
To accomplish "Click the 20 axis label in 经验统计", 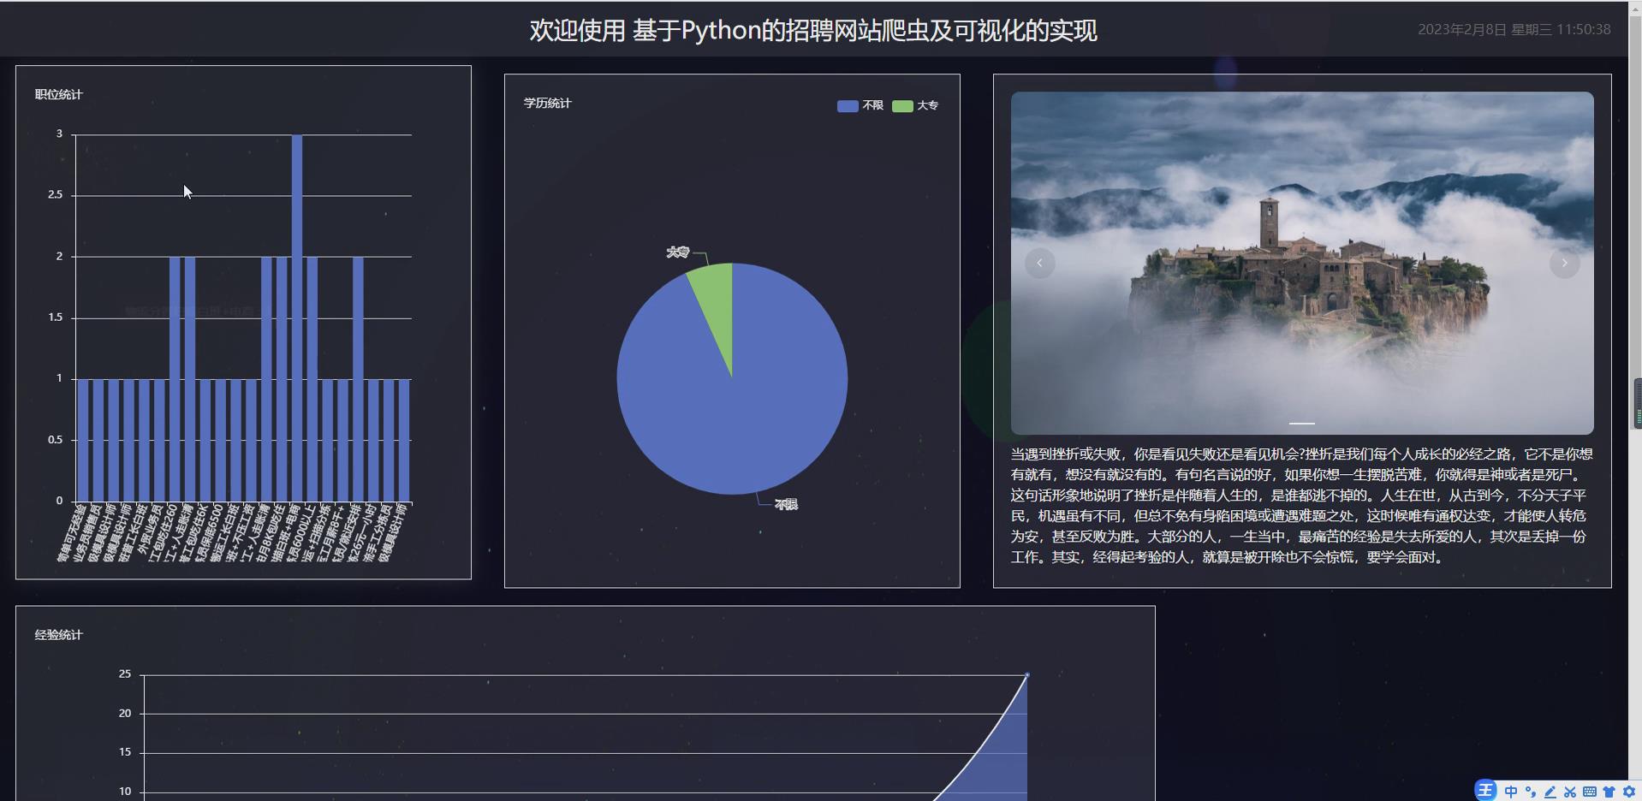I will point(125,713).
